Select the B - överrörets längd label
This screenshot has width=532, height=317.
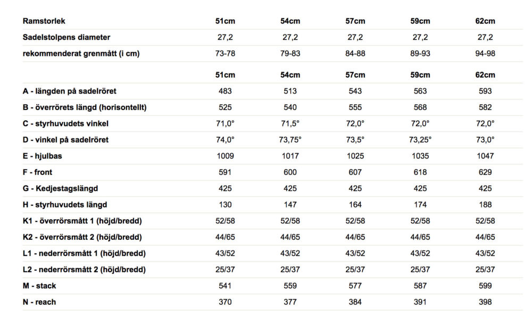tap(85, 107)
